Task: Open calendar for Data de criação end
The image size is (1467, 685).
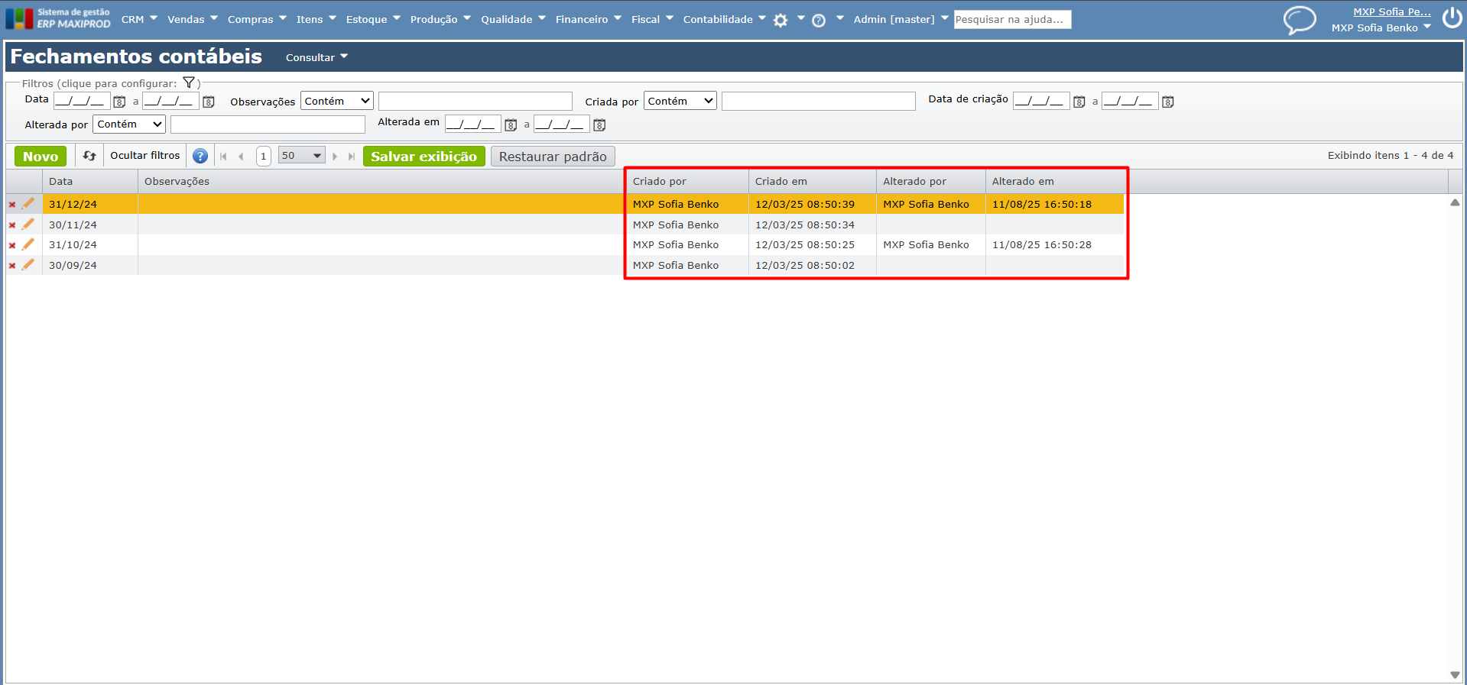Action: tap(1167, 102)
